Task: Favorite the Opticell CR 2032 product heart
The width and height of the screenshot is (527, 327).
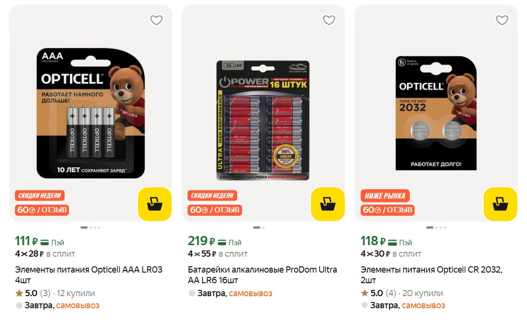Action: 502,20
